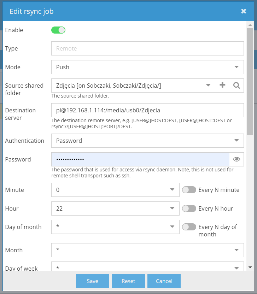Turn on Every N hour switch
This screenshot has height=294, width=257.
pyautogui.click(x=189, y=208)
